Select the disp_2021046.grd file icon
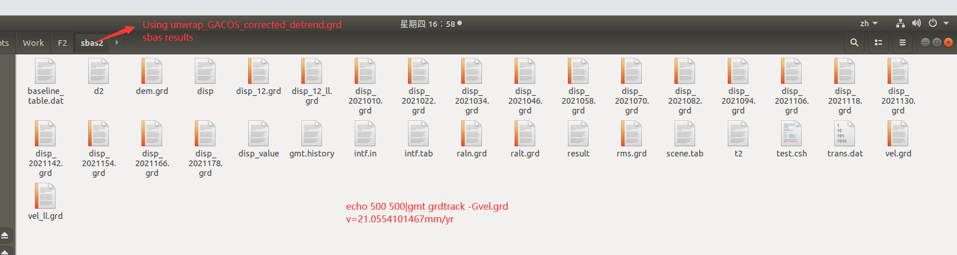The width and height of the screenshot is (957, 255). pos(525,71)
